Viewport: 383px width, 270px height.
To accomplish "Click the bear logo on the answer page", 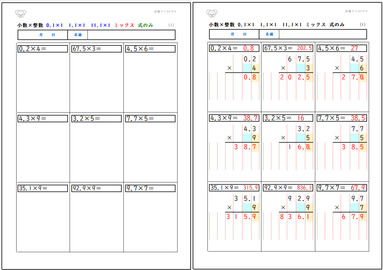I will tap(212, 13).
